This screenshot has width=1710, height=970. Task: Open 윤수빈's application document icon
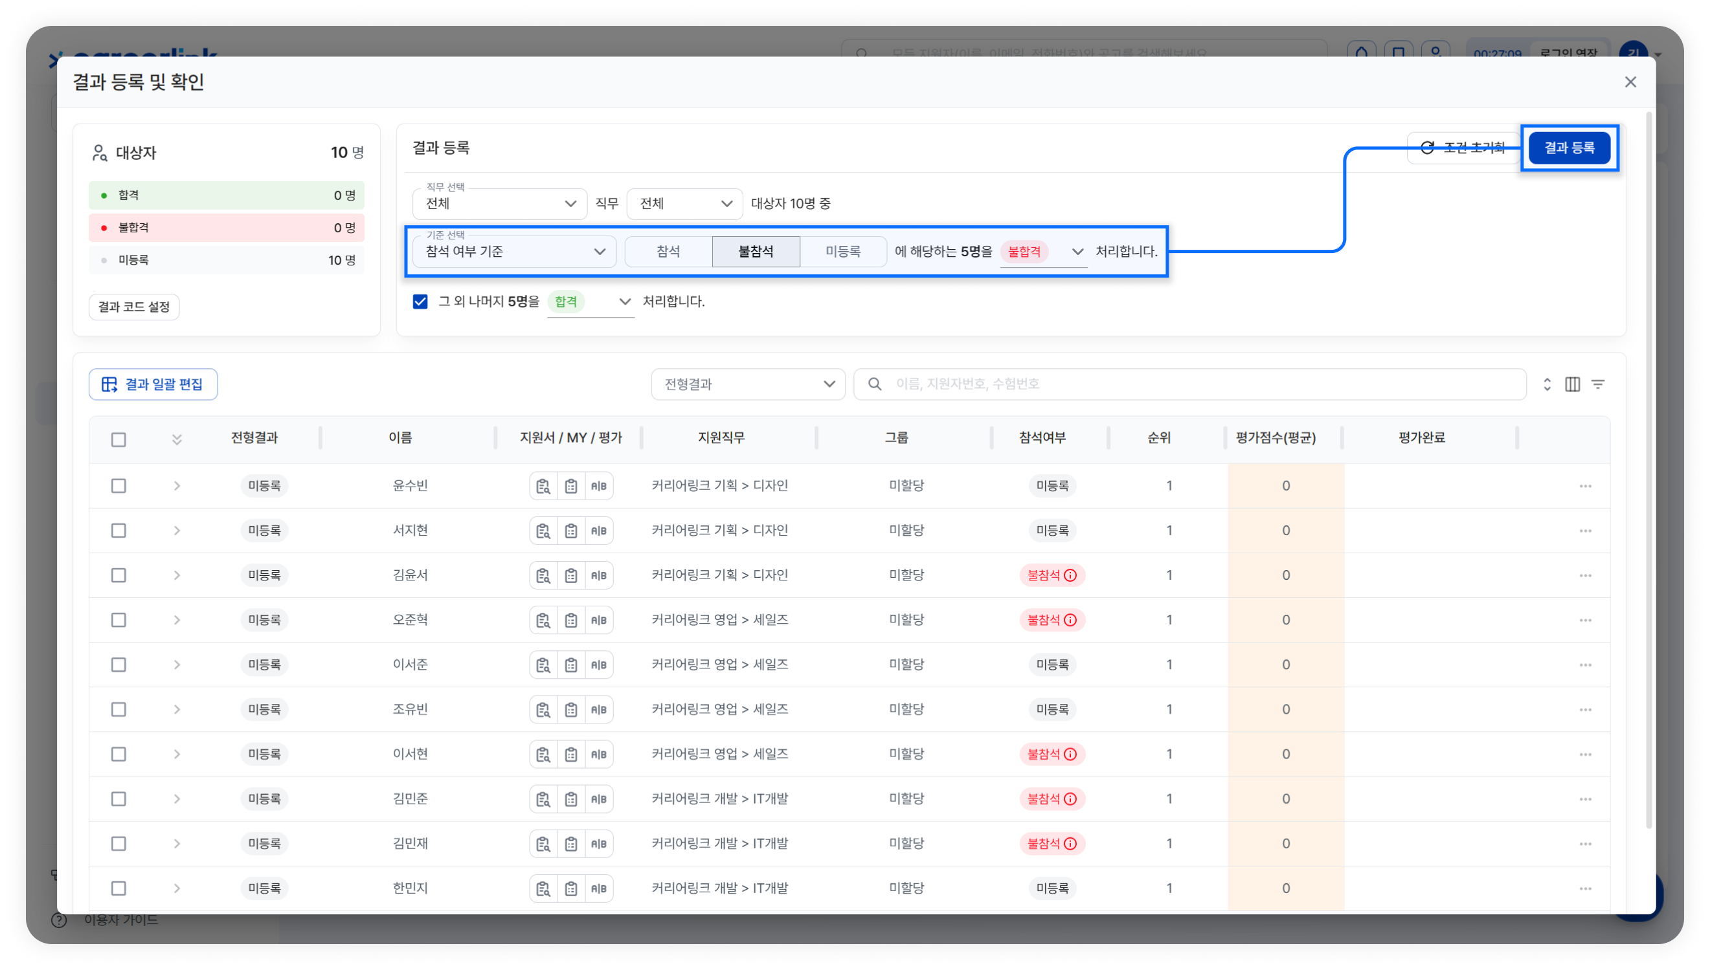tap(543, 486)
